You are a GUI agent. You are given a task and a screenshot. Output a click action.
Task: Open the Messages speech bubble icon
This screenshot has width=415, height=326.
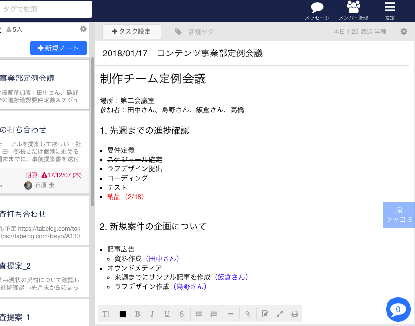pyautogui.click(x=317, y=8)
